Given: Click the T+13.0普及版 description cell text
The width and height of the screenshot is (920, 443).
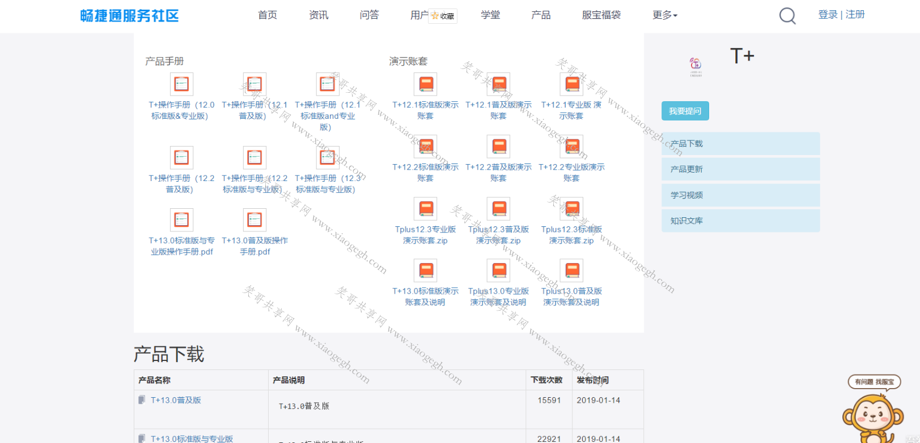Looking at the screenshot, I should pyautogui.click(x=304, y=406).
